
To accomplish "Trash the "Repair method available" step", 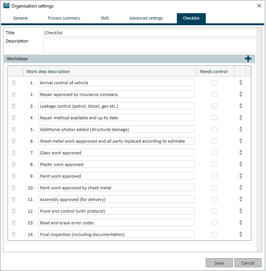I will (14, 118).
